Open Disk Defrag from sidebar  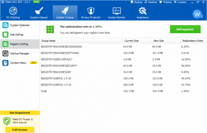point(20,35)
